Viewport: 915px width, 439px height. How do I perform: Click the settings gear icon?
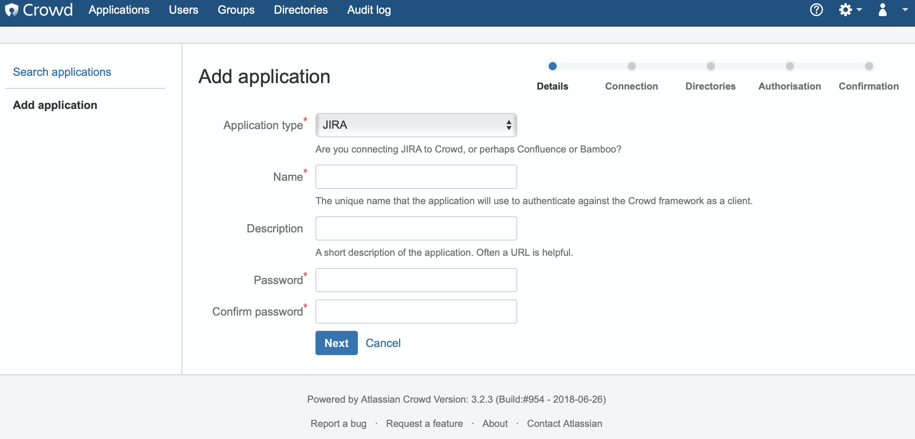tap(846, 9)
